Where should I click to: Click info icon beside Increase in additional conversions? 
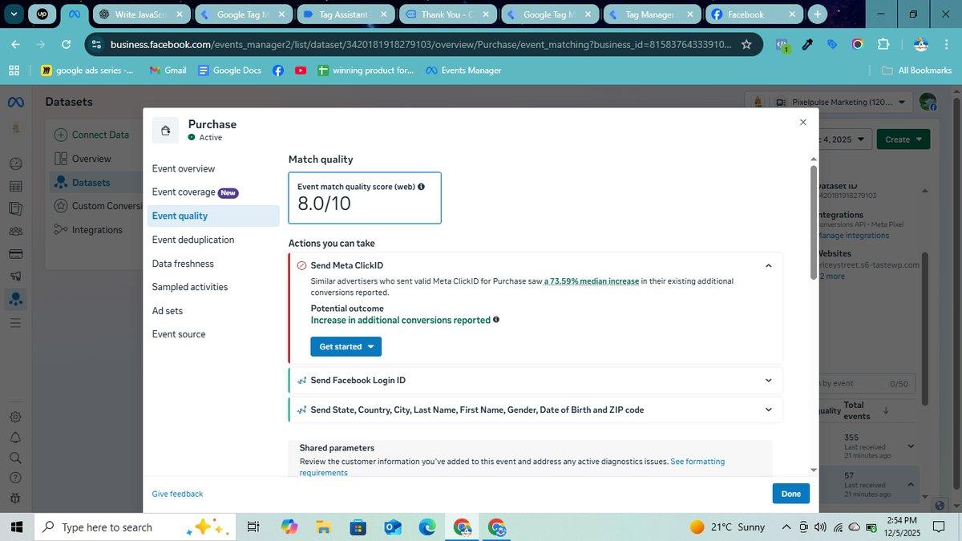click(x=496, y=320)
